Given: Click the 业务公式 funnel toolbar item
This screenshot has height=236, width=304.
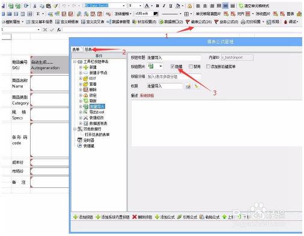Looking at the screenshot, I should pos(226,22).
